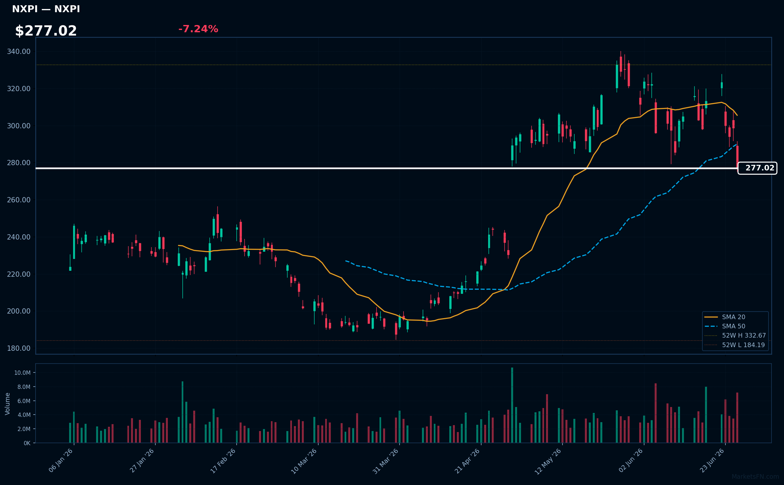Click the 2.0M volume axis label
The height and width of the screenshot is (485, 784).
pos(24,429)
